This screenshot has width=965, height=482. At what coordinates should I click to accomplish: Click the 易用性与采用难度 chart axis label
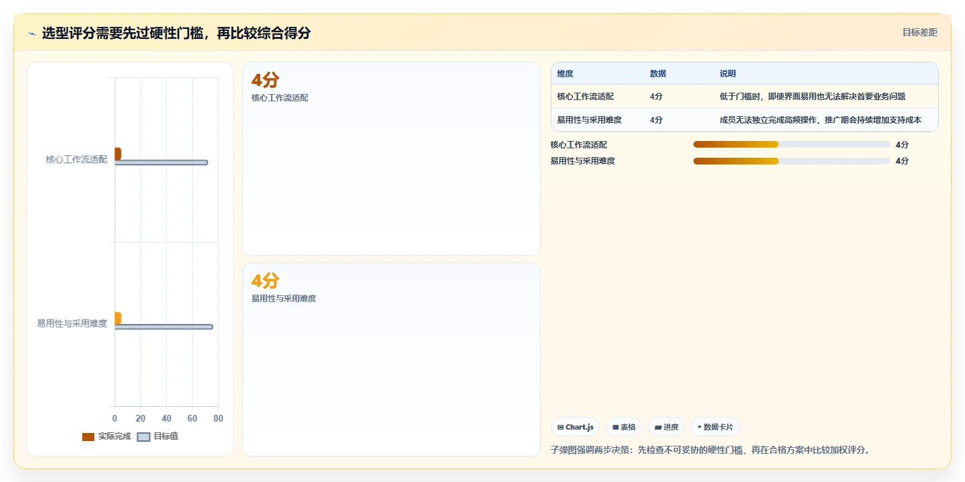point(72,324)
